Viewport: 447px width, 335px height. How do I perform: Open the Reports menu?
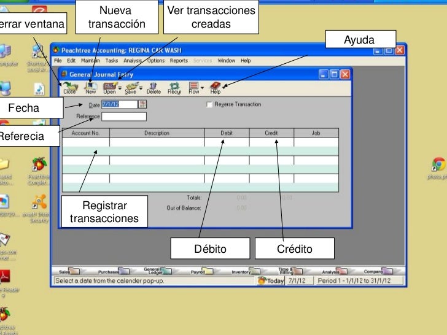179,60
